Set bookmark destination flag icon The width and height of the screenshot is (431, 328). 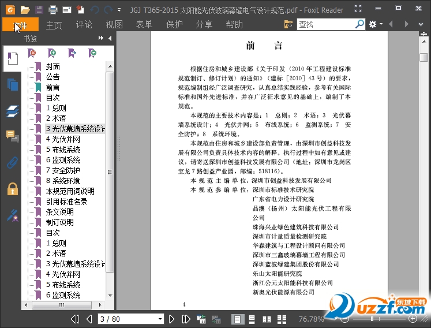tap(72, 53)
